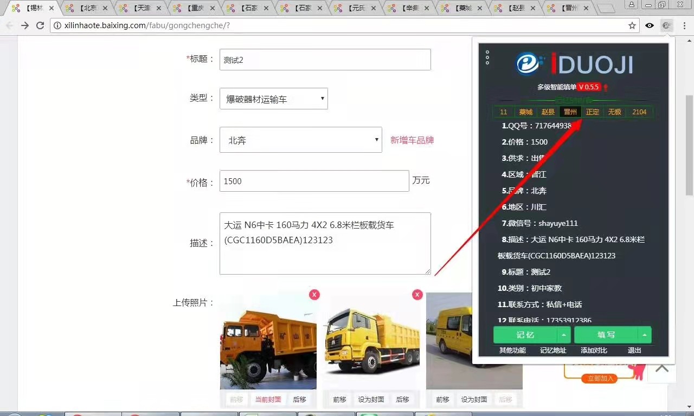This screenshot has height=416, width=694.
Task: Switch to the 【天津 browser tab
Action: (142, 8)
